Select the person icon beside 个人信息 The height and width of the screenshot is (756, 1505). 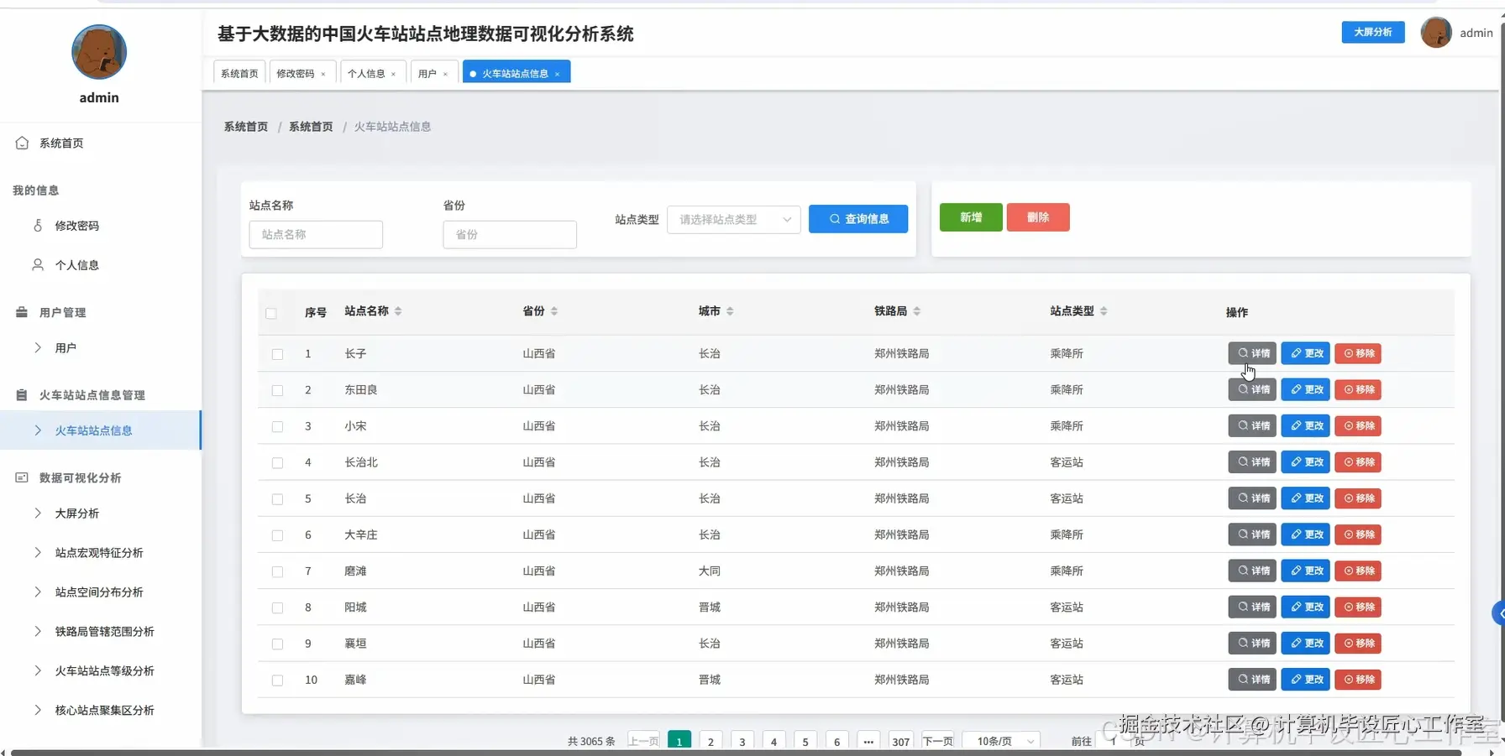tap(37, 264)
